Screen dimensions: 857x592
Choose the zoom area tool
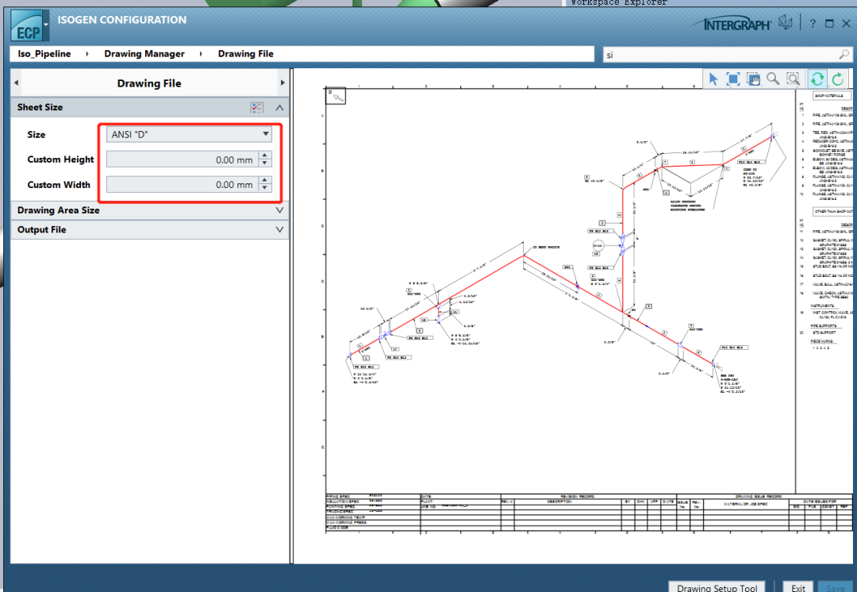coord(793,79)
